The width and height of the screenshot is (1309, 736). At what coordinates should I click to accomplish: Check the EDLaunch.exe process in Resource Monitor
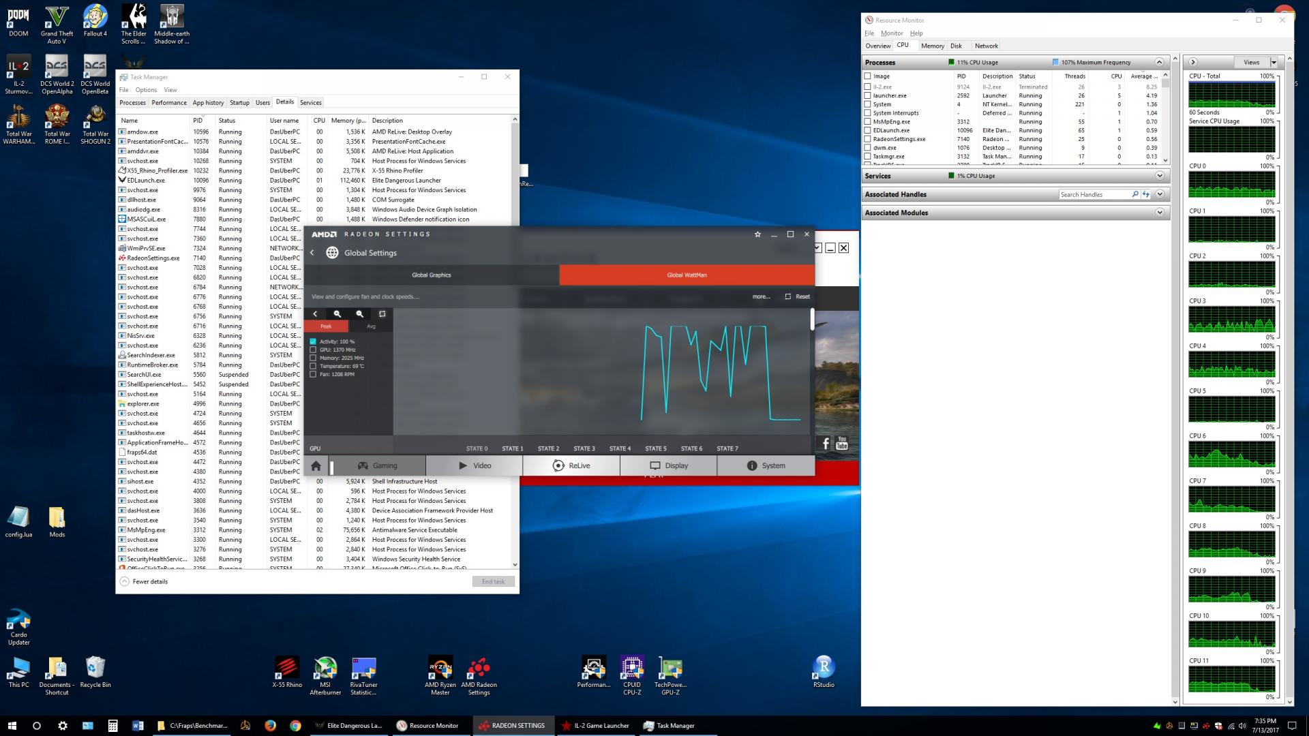click(867, 130)
